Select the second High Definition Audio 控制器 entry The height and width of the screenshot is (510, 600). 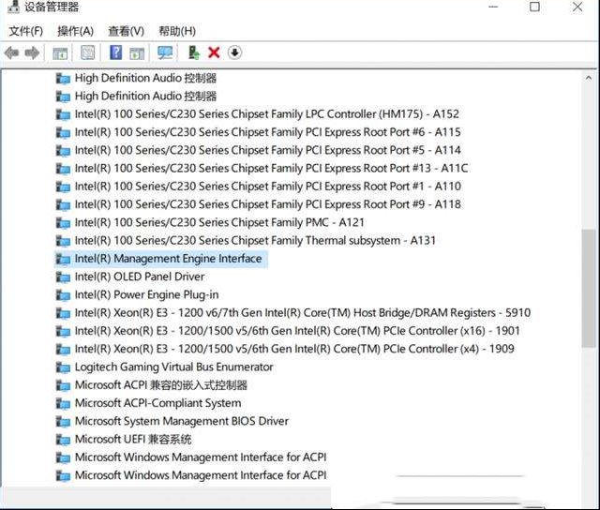pos(145,96)
